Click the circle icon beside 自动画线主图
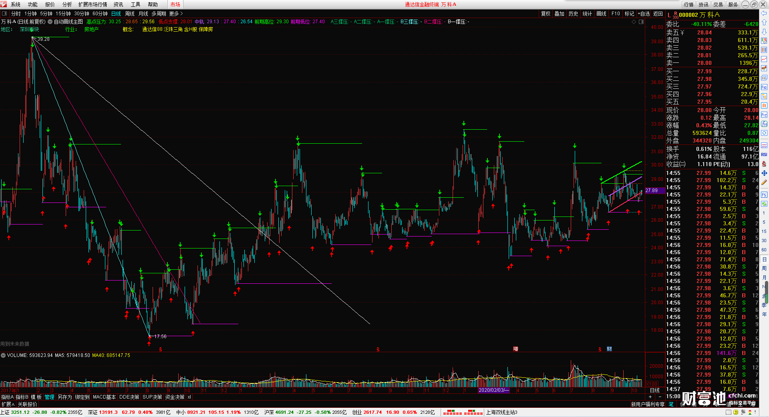Screen dimensions: 769x417 pos(50,22)
